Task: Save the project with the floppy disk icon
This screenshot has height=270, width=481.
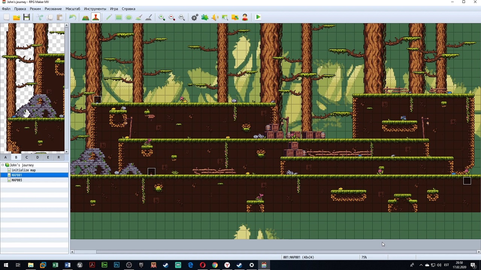Action: pos(26,17)
